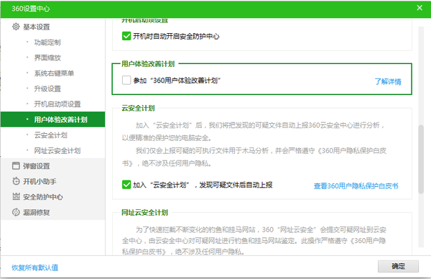Viewport: 431px width, 279px height.
Task: Open the 了解详情 link
Action: [388, 81]
